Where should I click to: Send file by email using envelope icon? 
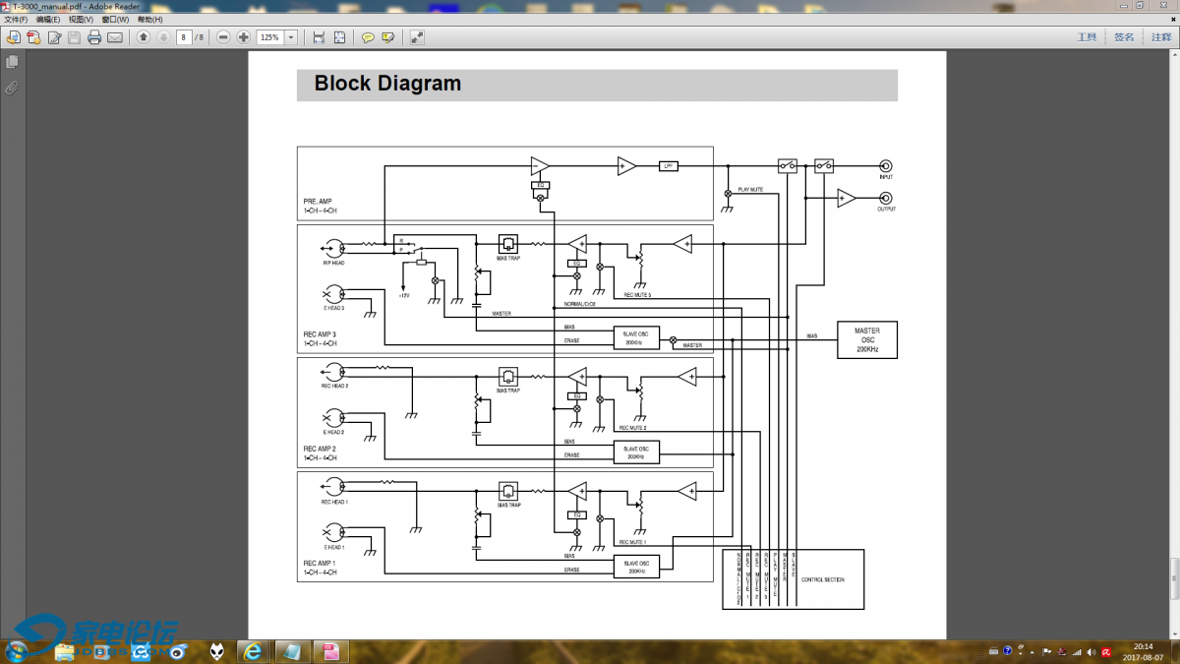tap(115, 37)
